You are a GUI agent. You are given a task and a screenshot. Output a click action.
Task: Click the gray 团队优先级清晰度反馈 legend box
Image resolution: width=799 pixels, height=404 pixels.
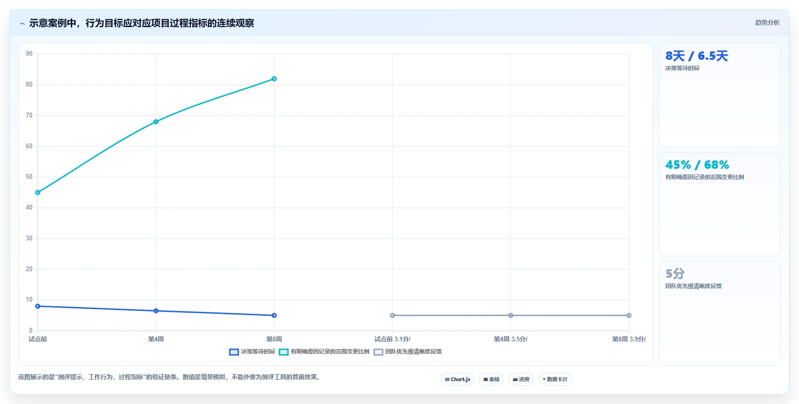pos(378,352)
